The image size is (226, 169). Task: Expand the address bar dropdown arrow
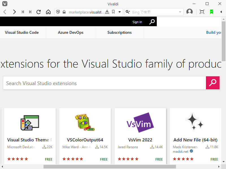tap(119, 12)
